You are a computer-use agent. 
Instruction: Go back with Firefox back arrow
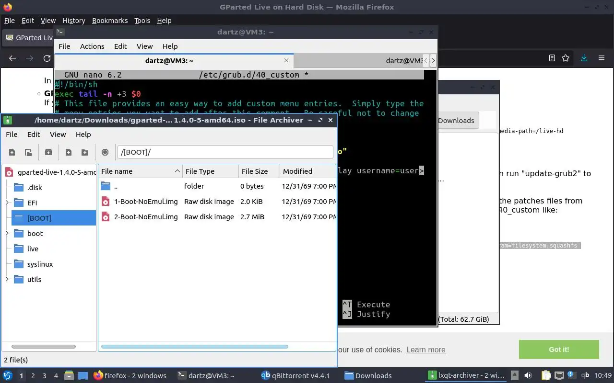(x=12, y=58)
